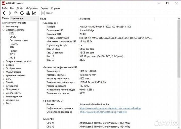Select the SPD tree item
181x129 pixels.
click(x=12, y=47)
